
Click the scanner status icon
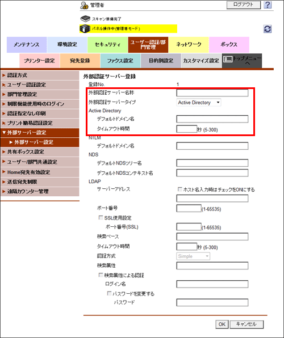[x=85, y=19]
